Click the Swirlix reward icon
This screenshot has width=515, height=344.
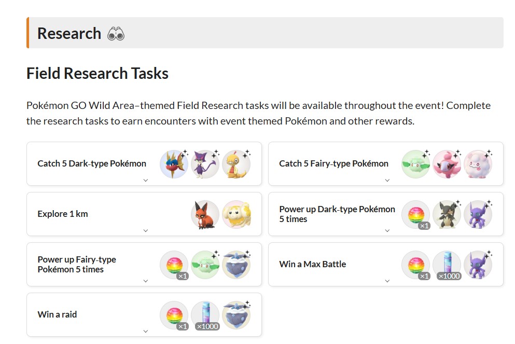[478, 164]
